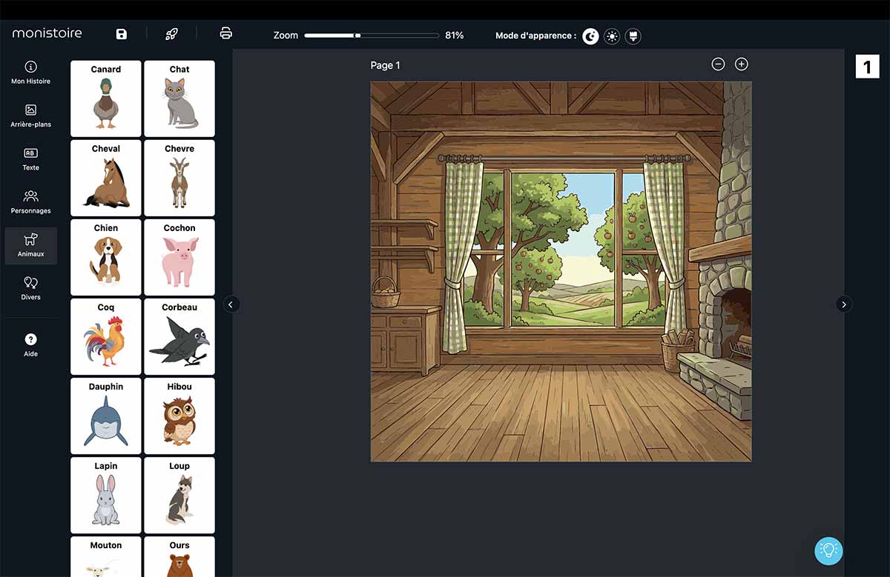Screen dimensions: 890x577
Task: Pick the Cochon animal
Action: [179, 257]
